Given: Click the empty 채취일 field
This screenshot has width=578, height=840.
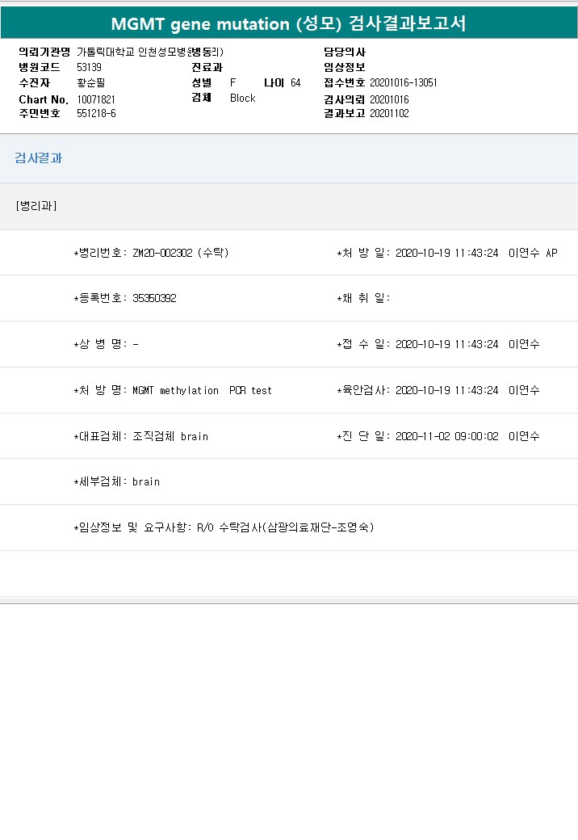Looking at the screenshot, I should 452,298.
